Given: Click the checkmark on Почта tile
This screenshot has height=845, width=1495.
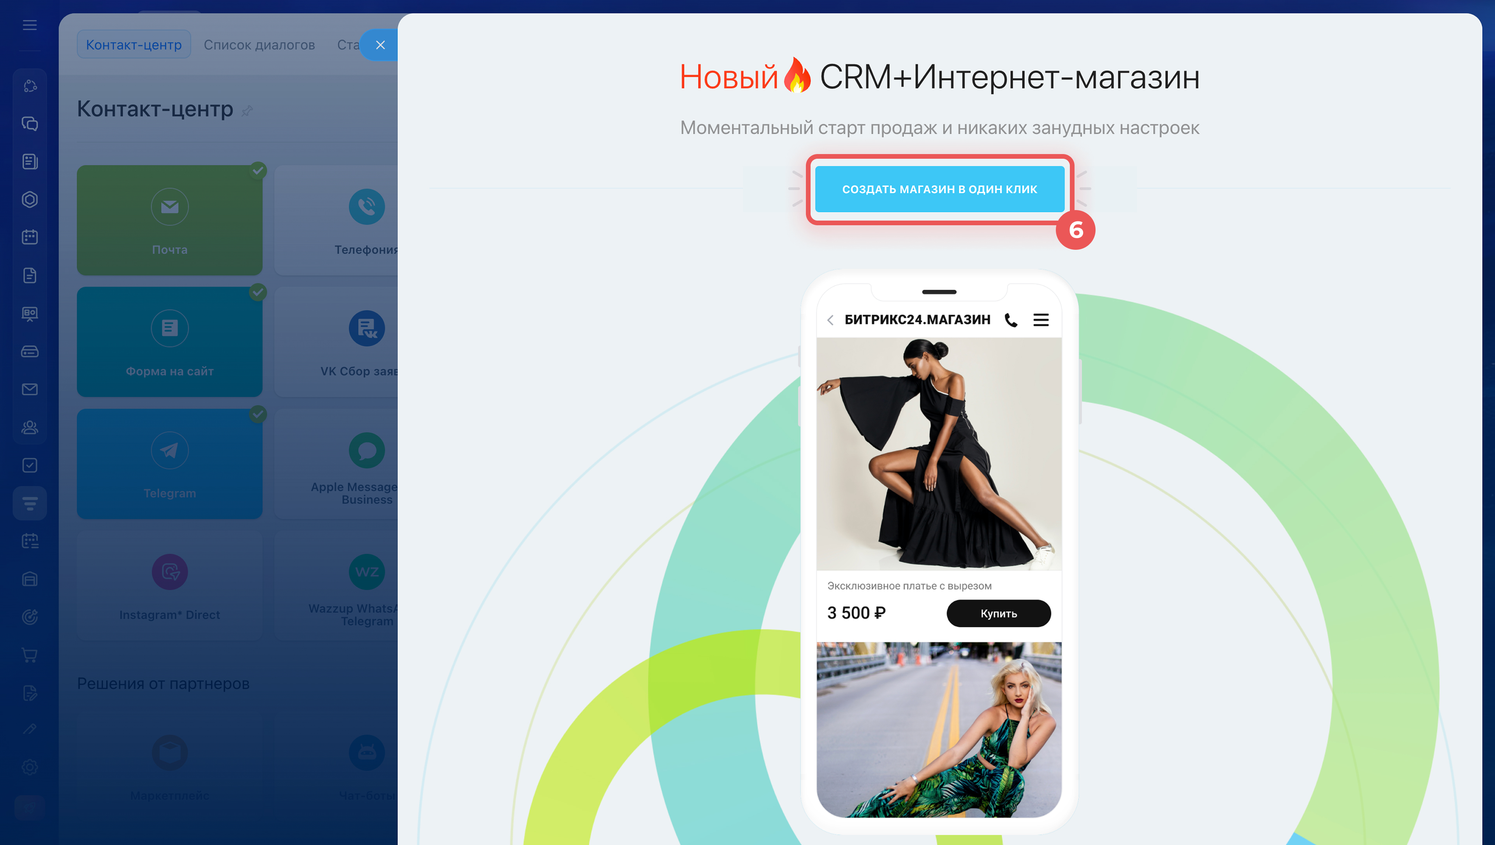Looking at the screenshot, I should [259, 170].
